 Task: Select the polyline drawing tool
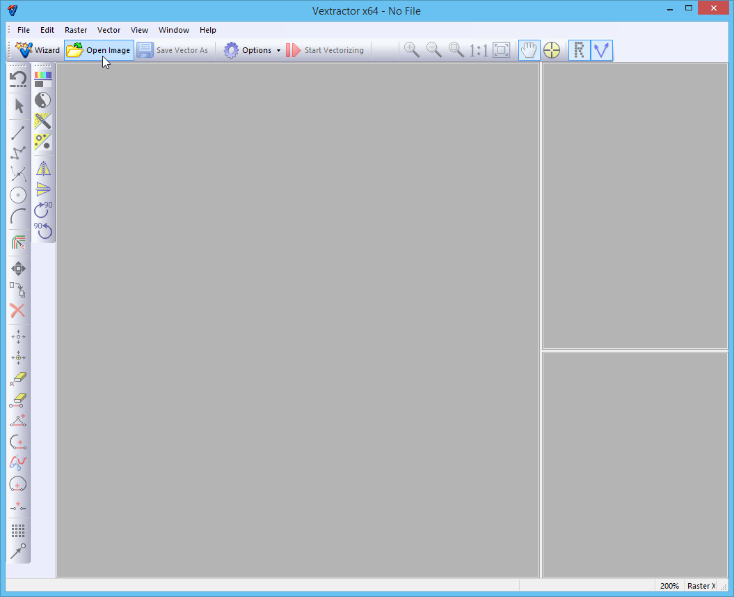click(x=18, y=153)
